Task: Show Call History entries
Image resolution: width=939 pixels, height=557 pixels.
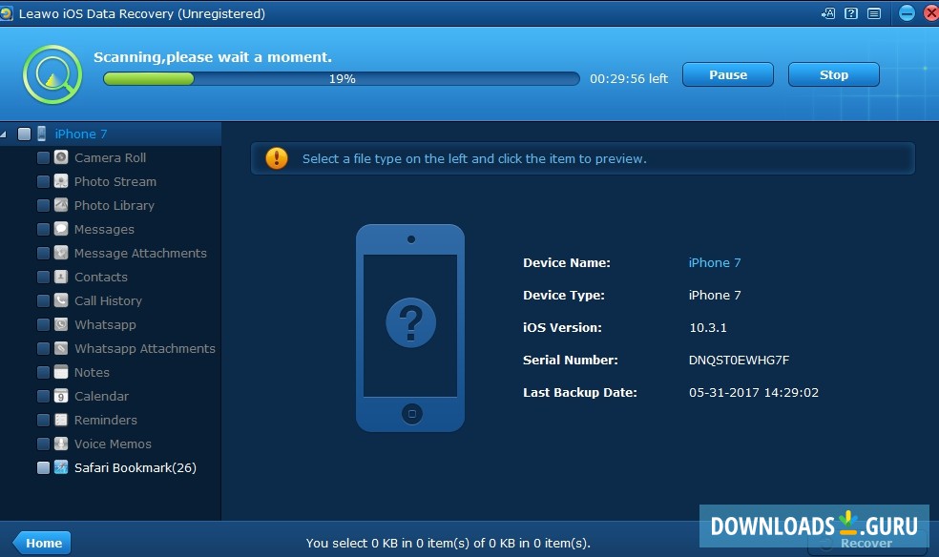Action: (x=108, y=300)
